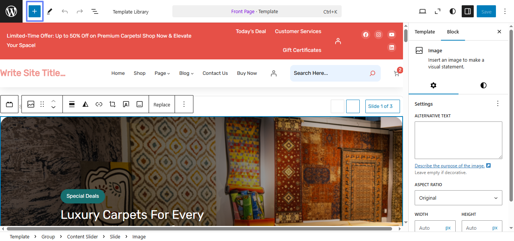Image resolution: width=514 pixels, height=241 pixels.
Task: Select Content Slider in breadcrumb
Action: [82, 236]
